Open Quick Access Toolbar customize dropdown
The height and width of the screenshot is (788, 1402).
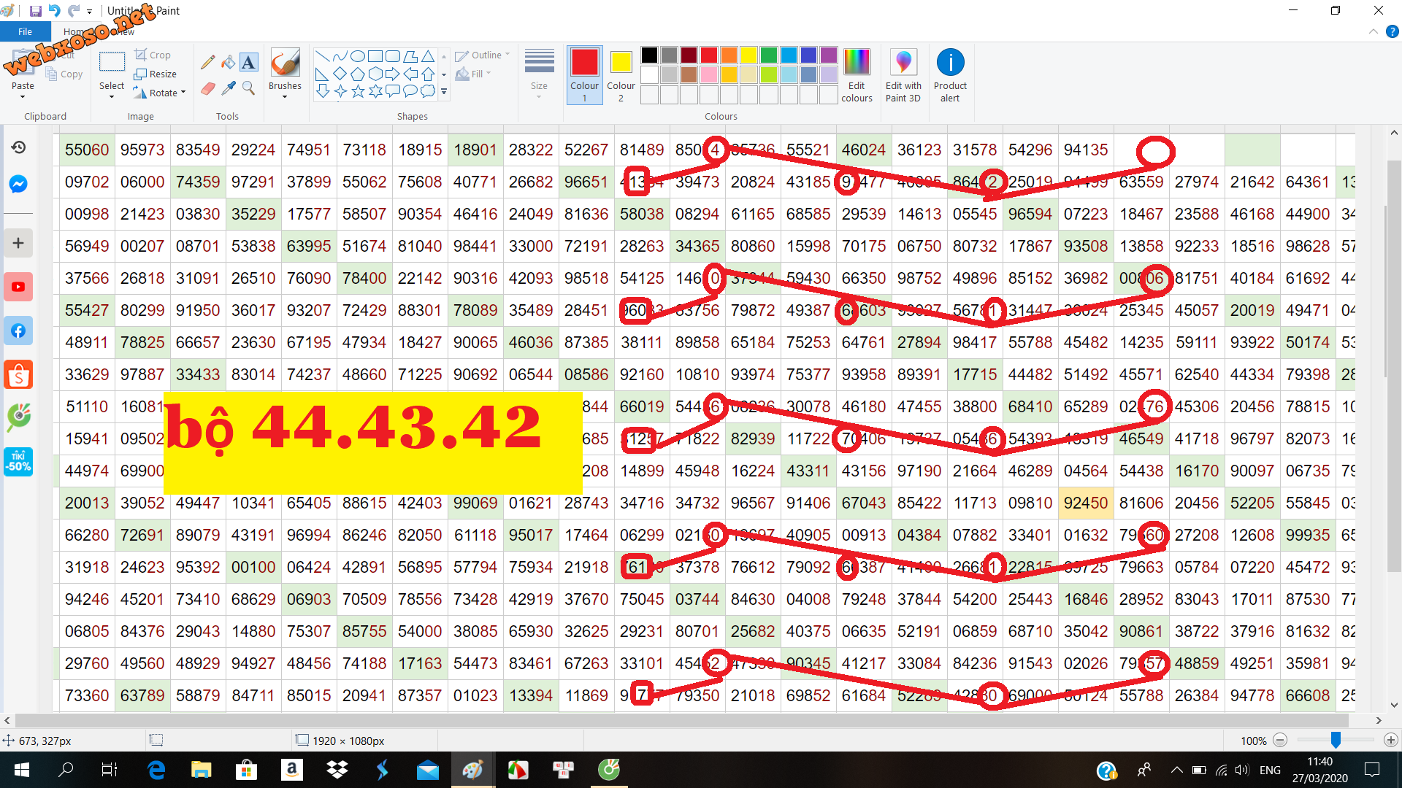coord(89,11)
